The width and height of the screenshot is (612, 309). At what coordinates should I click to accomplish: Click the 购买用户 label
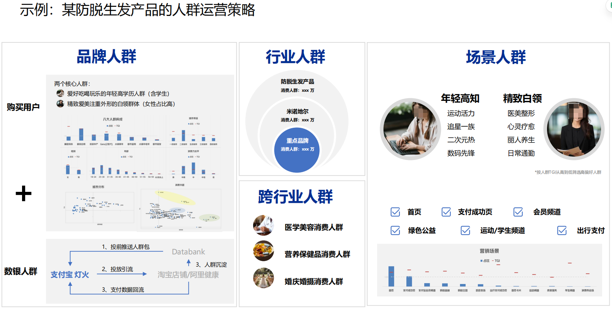(23, 107)
